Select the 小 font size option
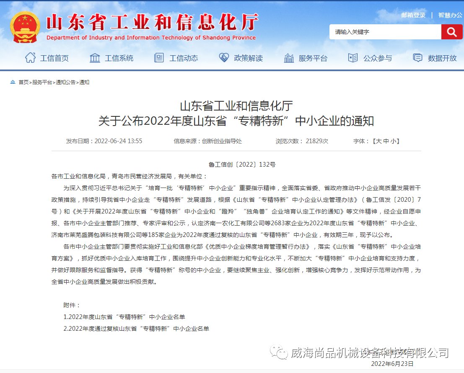This screenshot has height=373, width=464. [x=393, y=141]
